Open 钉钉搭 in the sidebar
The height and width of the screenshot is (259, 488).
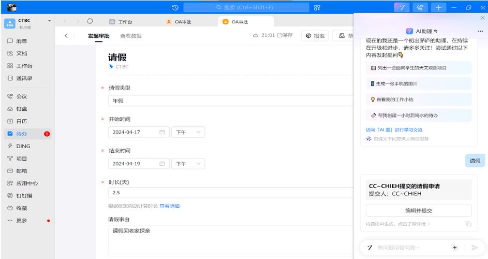click(28, 196)
